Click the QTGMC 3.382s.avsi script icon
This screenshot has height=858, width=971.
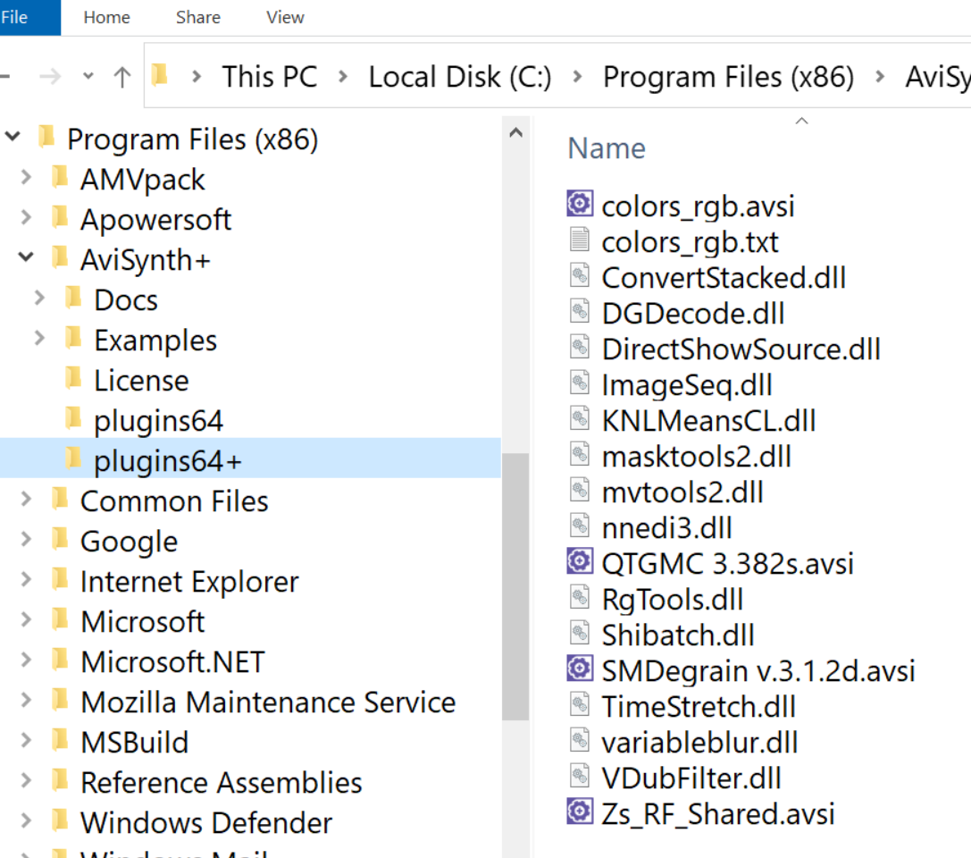[x=580, y=561]
